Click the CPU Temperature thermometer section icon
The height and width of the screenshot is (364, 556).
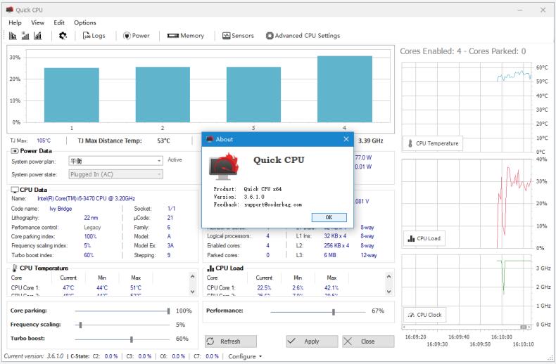[x=15, y=268]
